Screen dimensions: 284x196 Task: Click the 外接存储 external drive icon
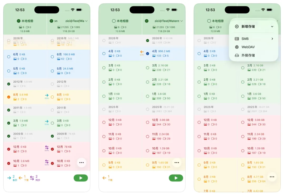[x=237, y=55]
